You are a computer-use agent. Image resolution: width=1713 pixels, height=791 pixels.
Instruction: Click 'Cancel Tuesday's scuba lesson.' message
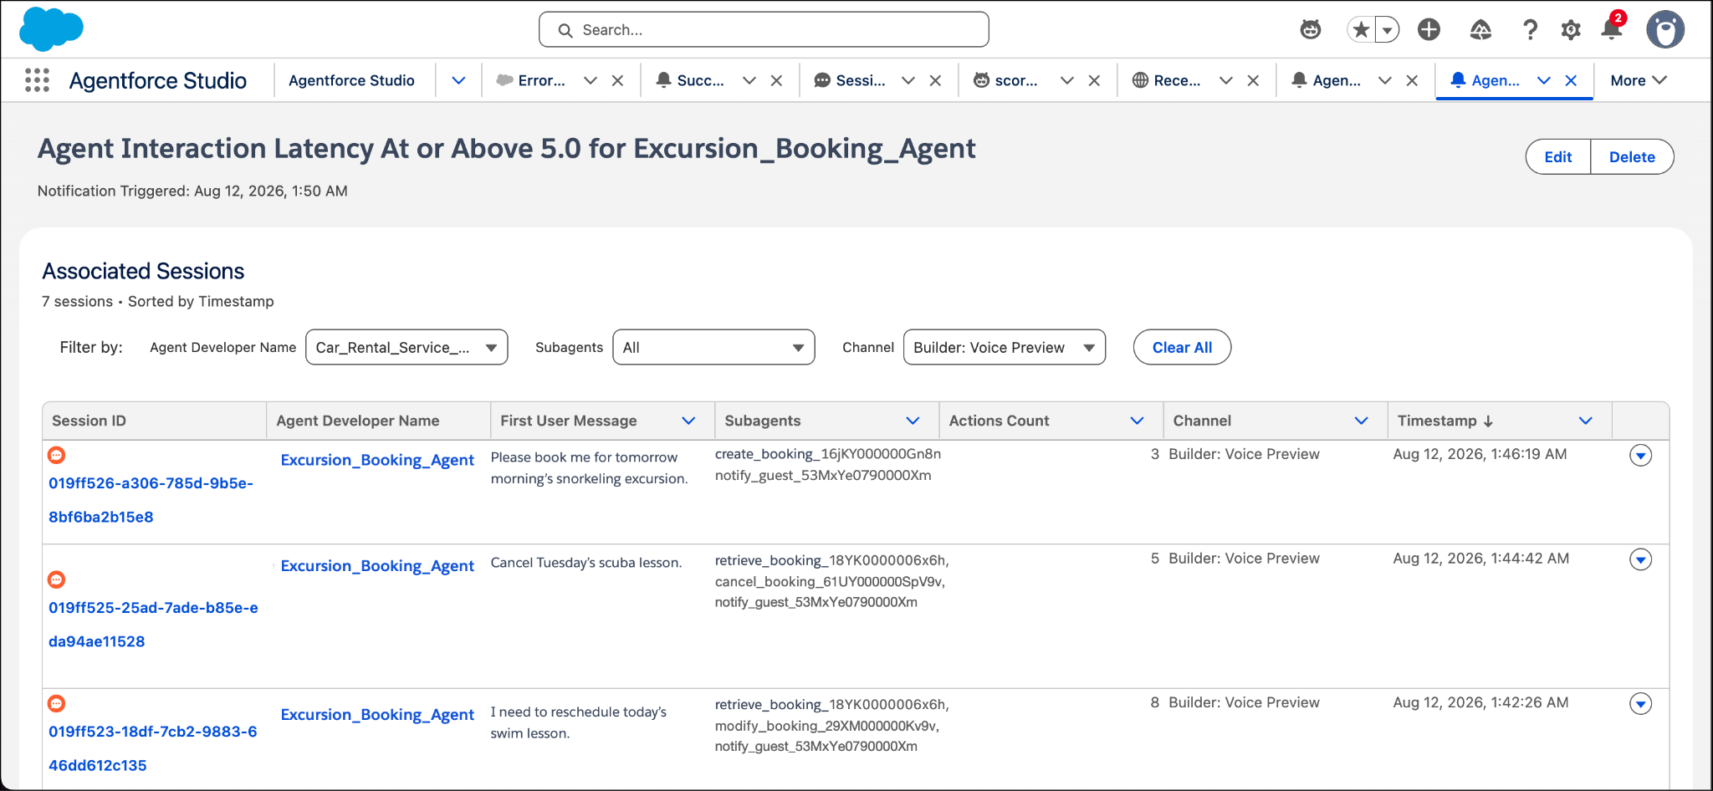[x=586, y=563]
